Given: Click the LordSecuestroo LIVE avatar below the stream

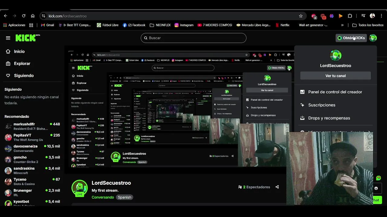Looking at the screenshot, I should coord(80,188).
